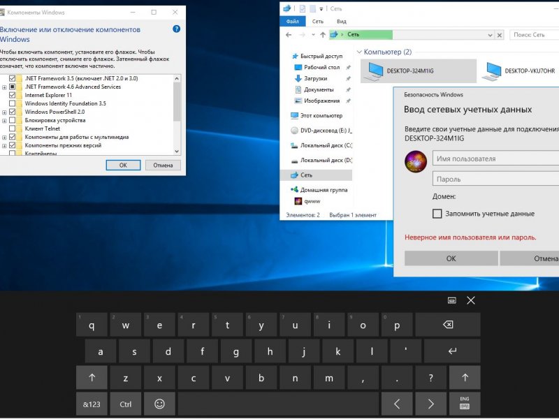
Task: Cancel the network credentials dialog
Action: pos(530,258)
